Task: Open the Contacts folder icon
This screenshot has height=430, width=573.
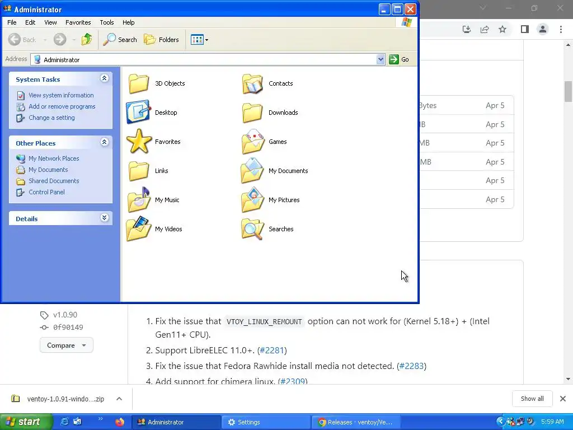Action: (x=252, y=83)
